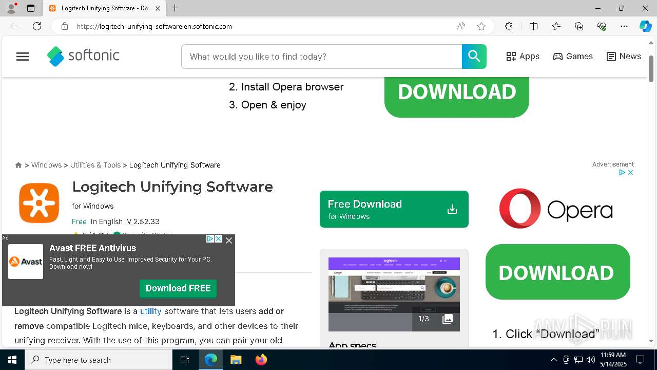Click the Home breadcrumb icon
The height and width of the screenshot is (370, 657).
click(x=18, y=165)
